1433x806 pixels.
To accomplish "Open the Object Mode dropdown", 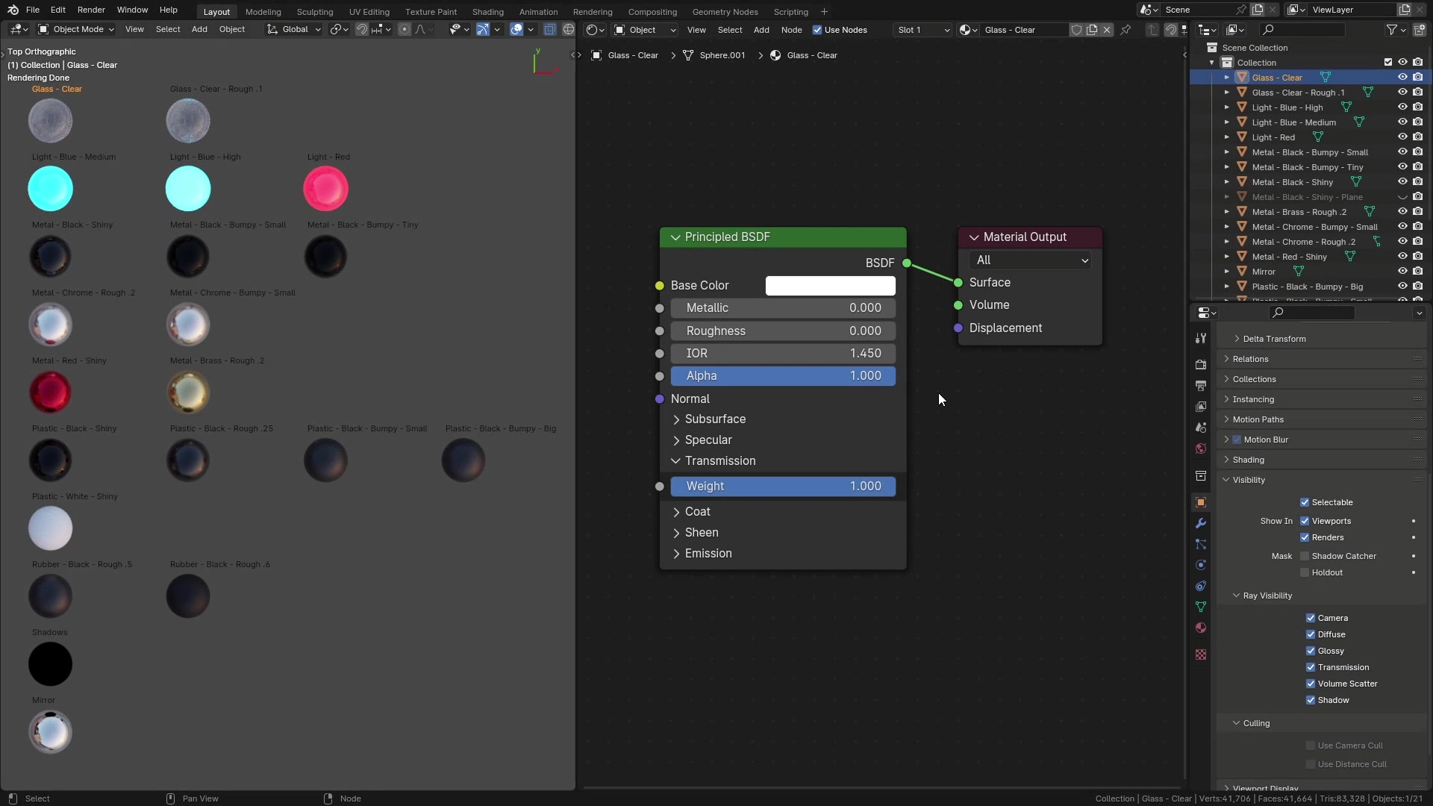I will click(x=76, y=30).
